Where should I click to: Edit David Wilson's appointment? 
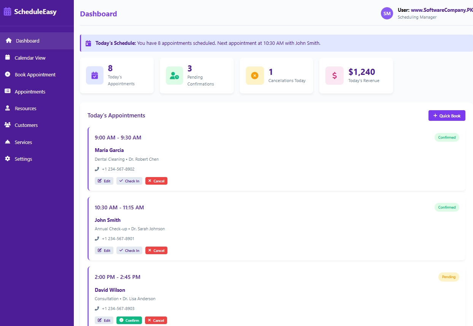[x=104, y=320]
